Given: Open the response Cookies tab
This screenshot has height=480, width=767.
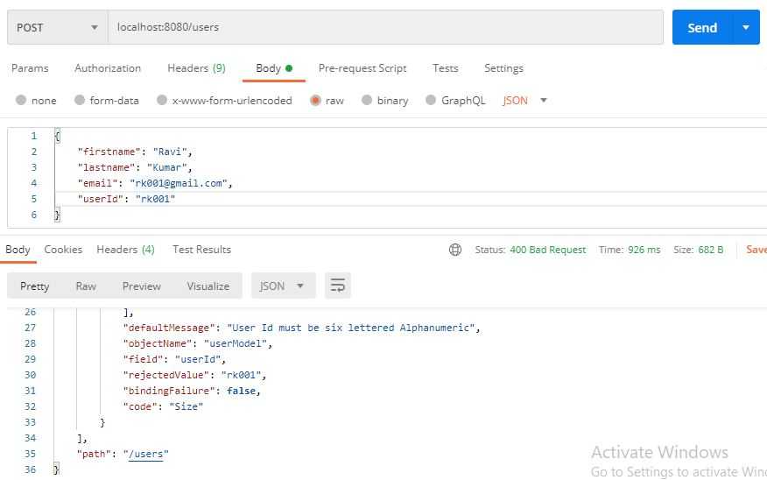Looking at the screenshot, I should tap(63, 250).
